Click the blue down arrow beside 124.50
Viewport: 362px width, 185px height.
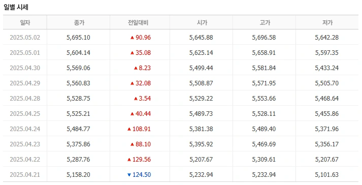pos(129,175)
